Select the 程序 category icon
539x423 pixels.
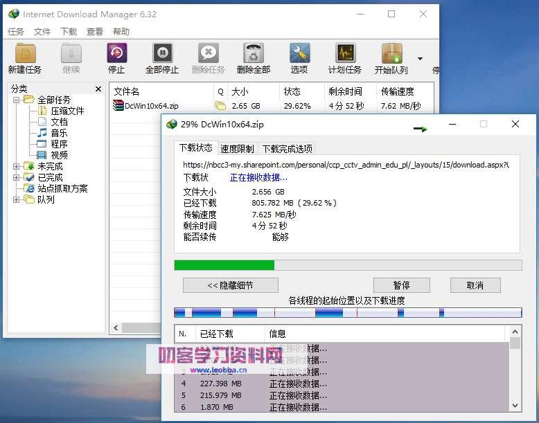point(42,143)
